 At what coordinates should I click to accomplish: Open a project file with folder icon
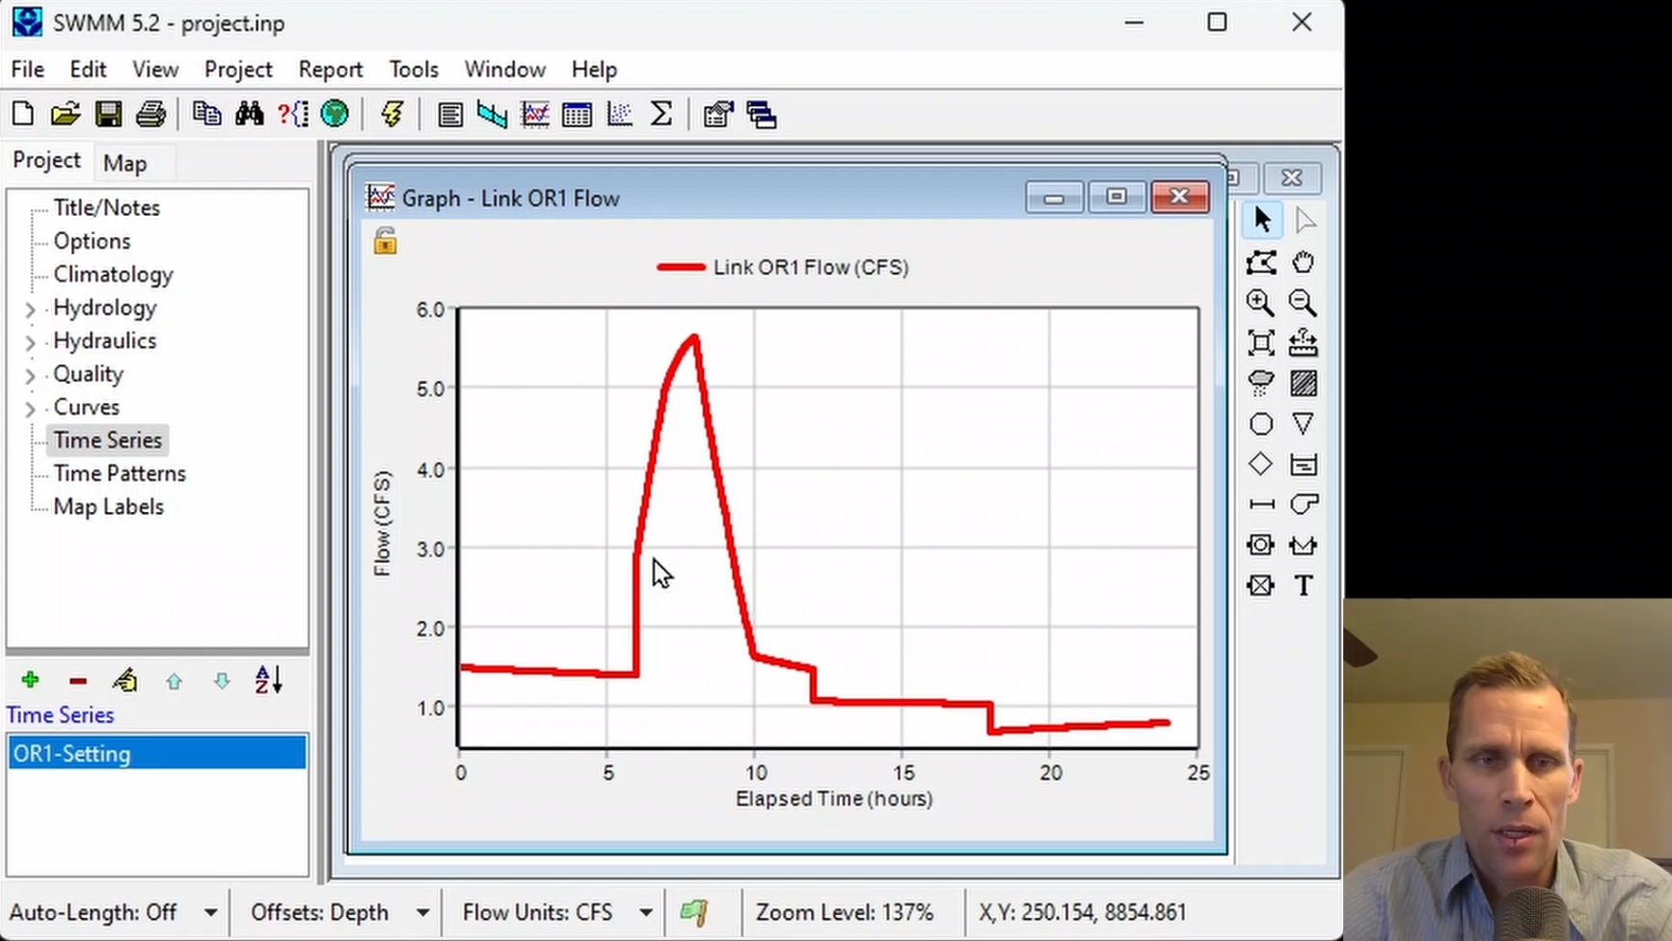(66, 115)
